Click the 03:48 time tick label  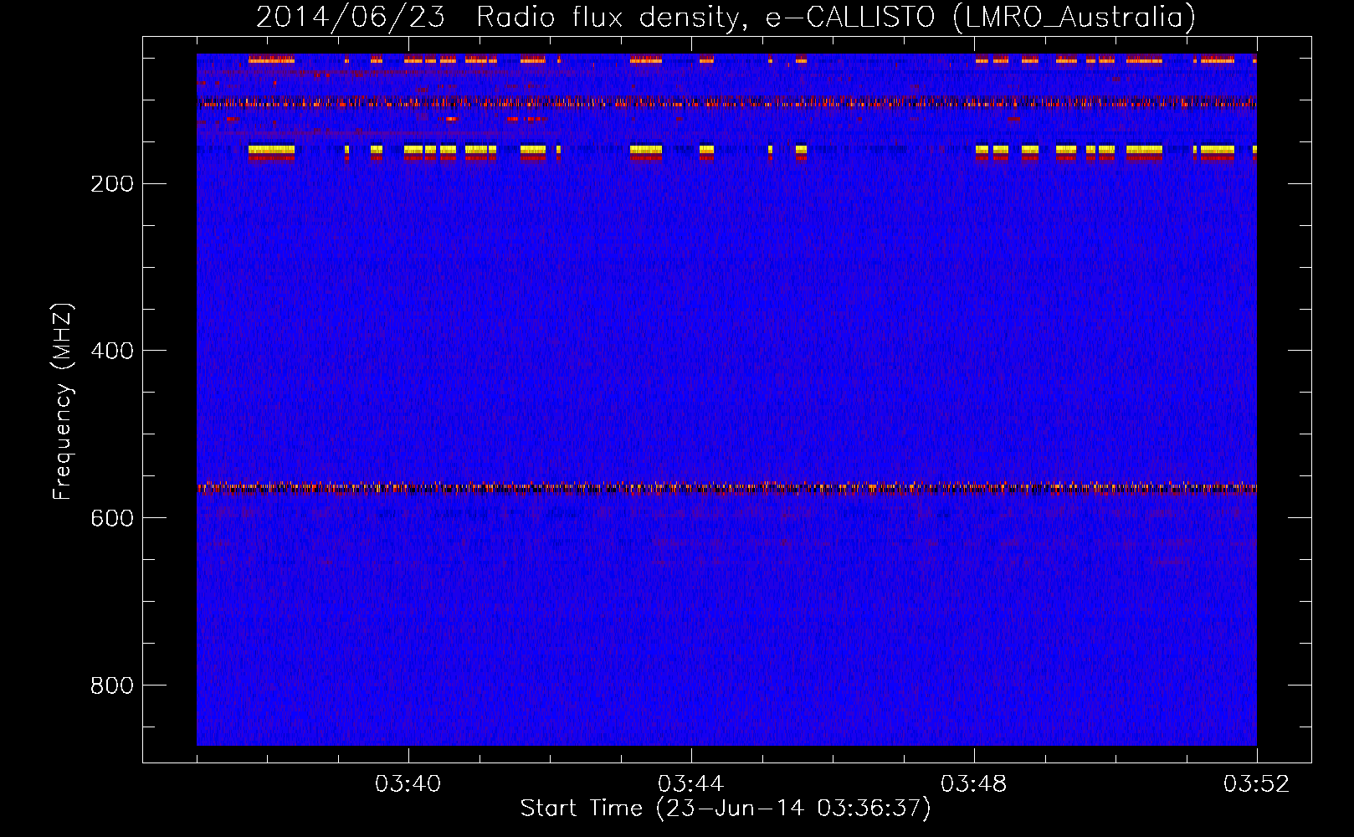tap(974, 784)
